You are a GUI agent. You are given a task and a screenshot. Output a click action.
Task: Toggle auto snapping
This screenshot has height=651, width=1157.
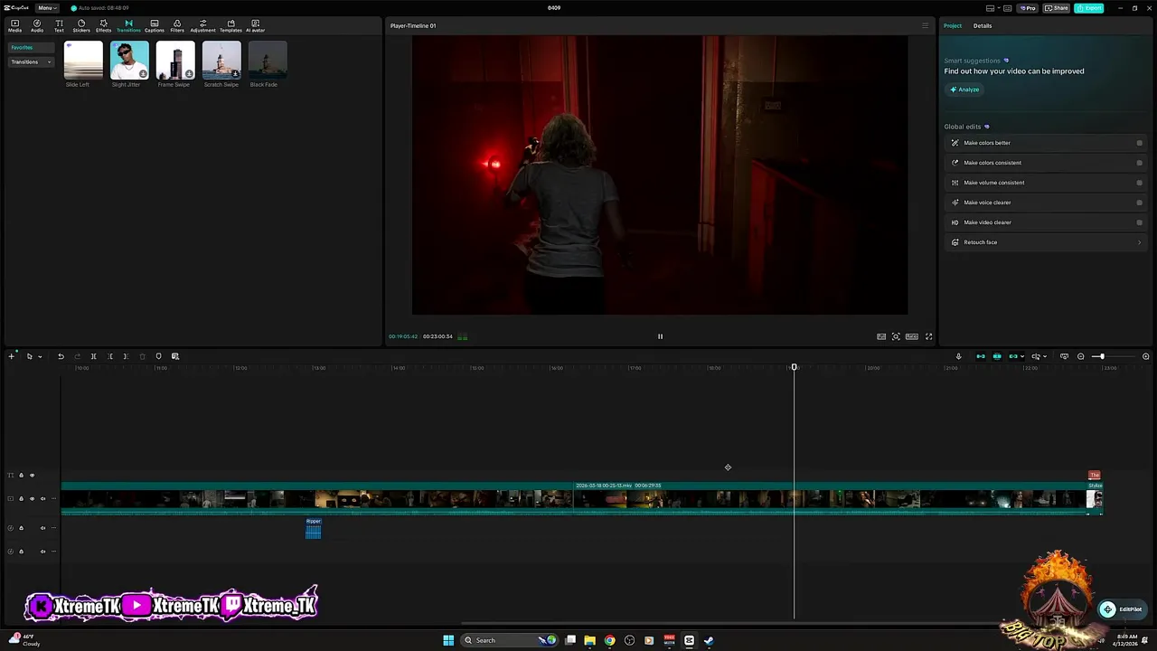[997, 356]
